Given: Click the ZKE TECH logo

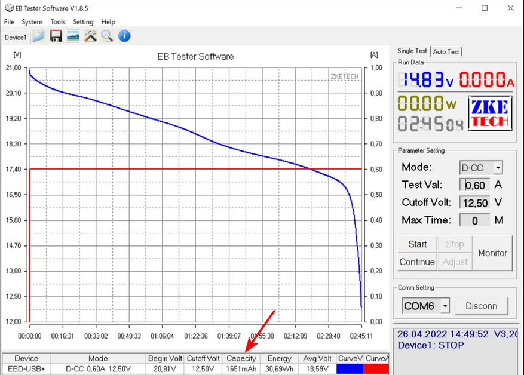Looking at the screenshot, I should pyautogui.click(x=490, y=113).
